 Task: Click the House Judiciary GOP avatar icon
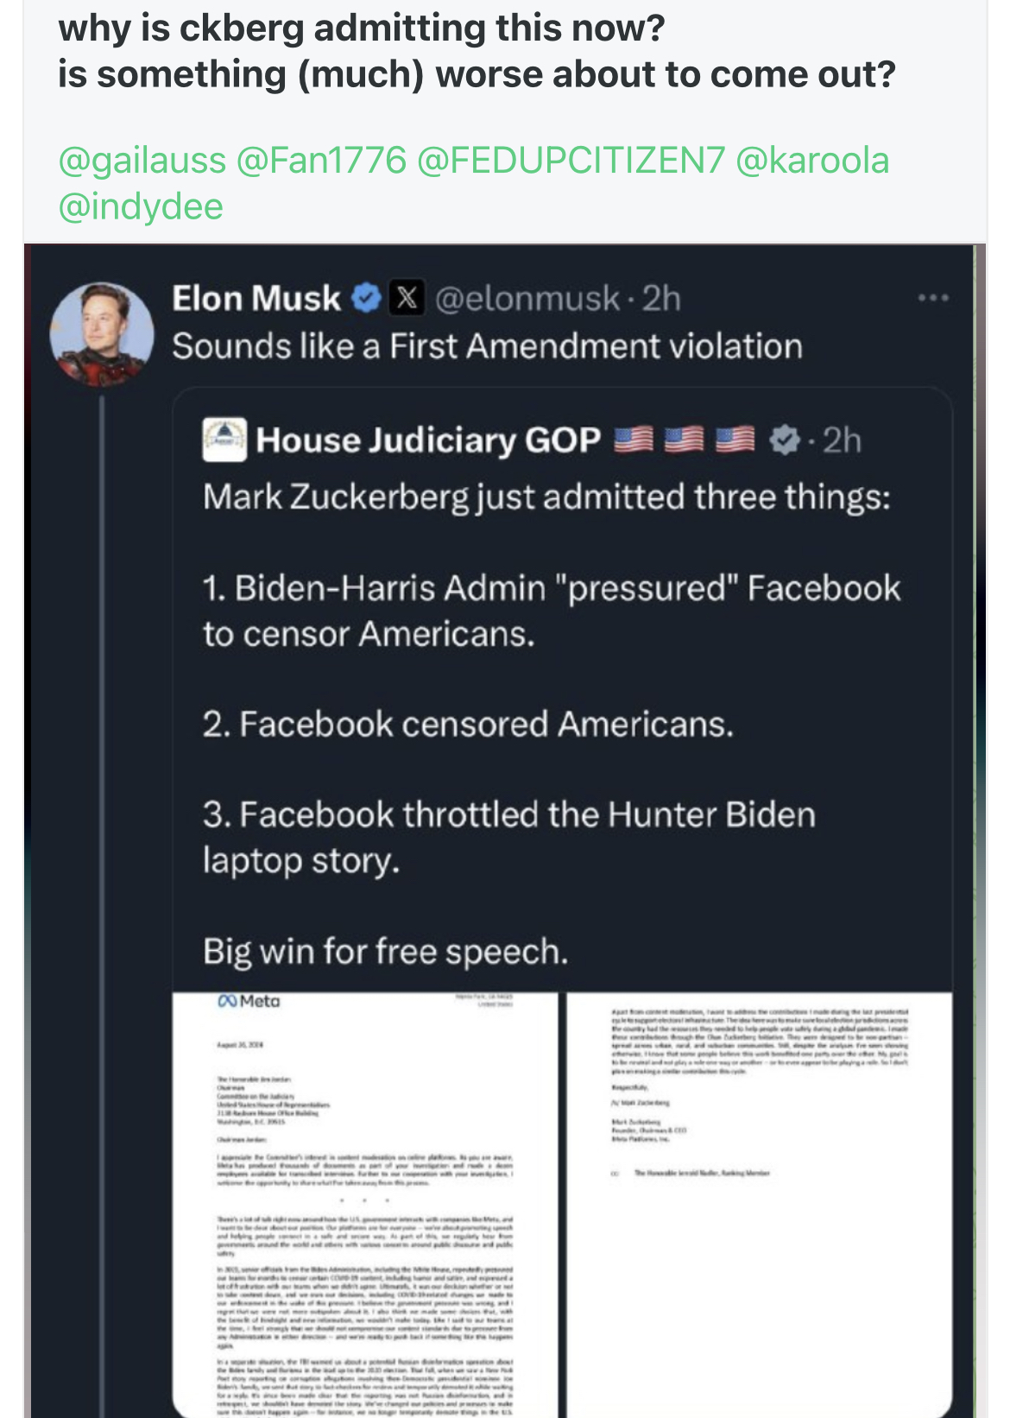click(224, 440)
